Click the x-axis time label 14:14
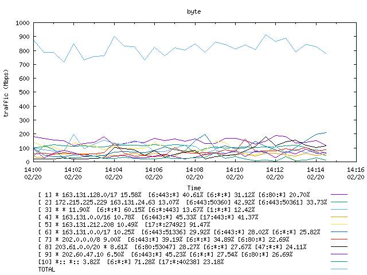The height and width of the screenshot is (275, 367). [x=315, y=170]
